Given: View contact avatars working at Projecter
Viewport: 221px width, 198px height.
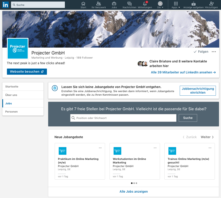Looking at the screenshot, I should [x=143, y=64].
